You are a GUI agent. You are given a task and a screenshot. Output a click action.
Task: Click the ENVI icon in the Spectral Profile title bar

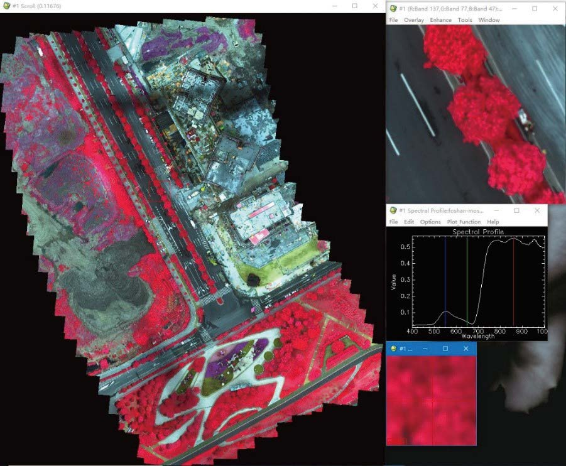point(393,210)
